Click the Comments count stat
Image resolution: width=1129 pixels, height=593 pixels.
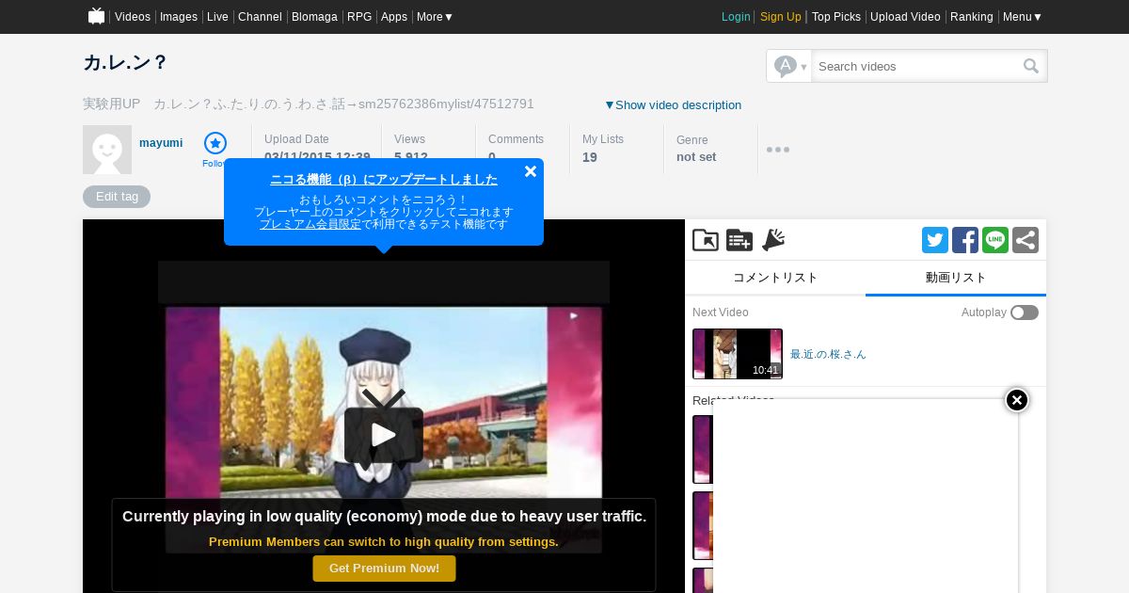point(516,149)
